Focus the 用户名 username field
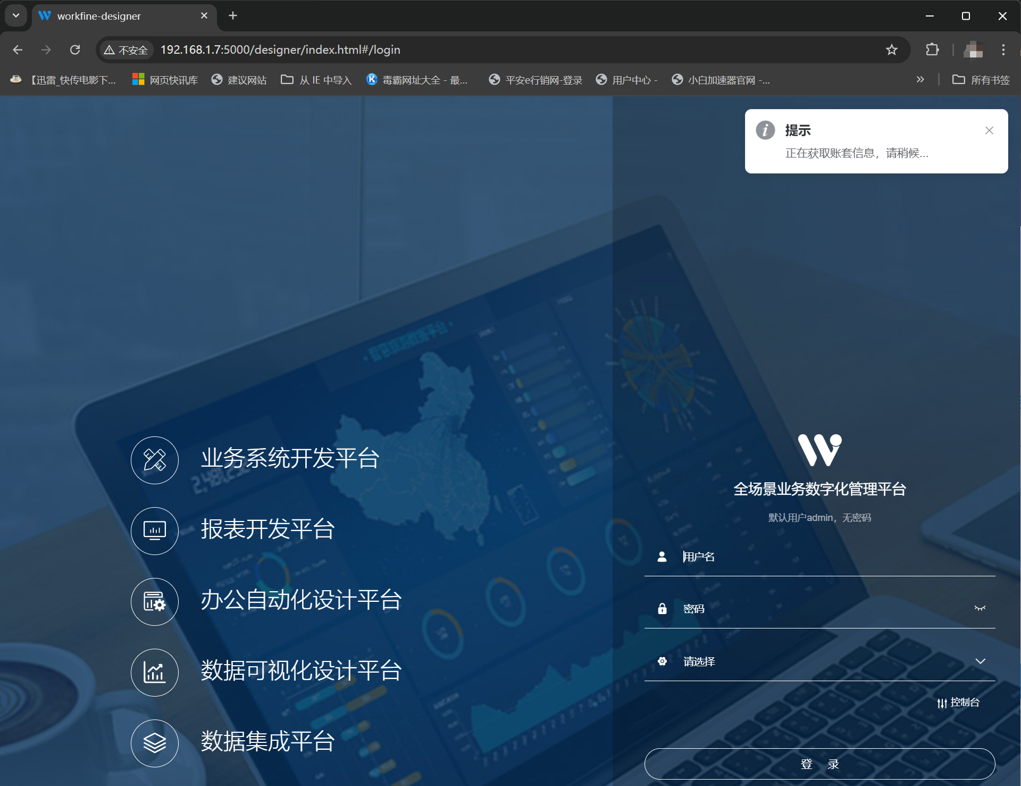1021x786 pixels. [830, 557]
